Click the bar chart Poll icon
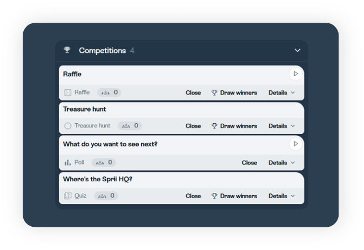The image size is (364, 250). [68, 163]
